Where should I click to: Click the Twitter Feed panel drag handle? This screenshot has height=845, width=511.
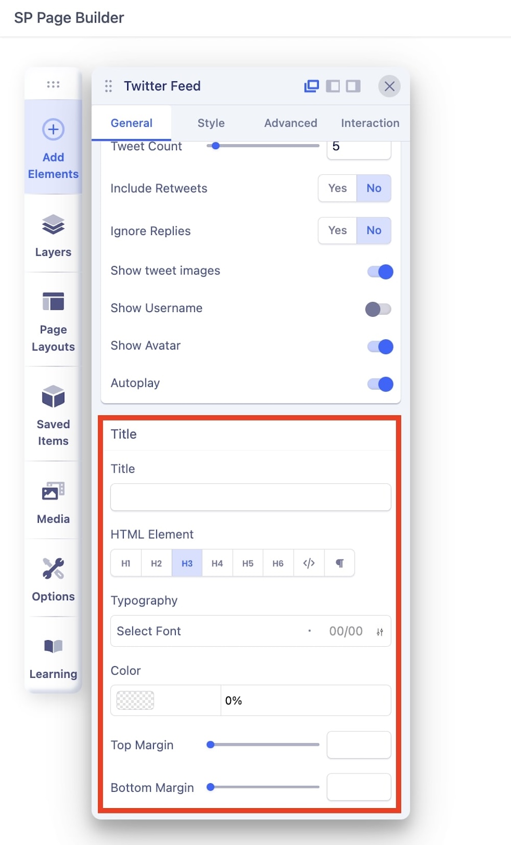point(108,86)
